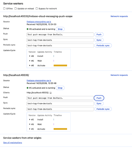Select the http://localhost:49335/firebase-cloud-messaging-push-scope heading
Screen dimensions: 132x151
click(x=38, y=16)
